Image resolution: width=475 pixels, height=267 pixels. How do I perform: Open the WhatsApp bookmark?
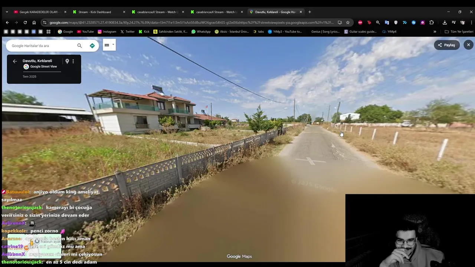click(x=201, y=32)
